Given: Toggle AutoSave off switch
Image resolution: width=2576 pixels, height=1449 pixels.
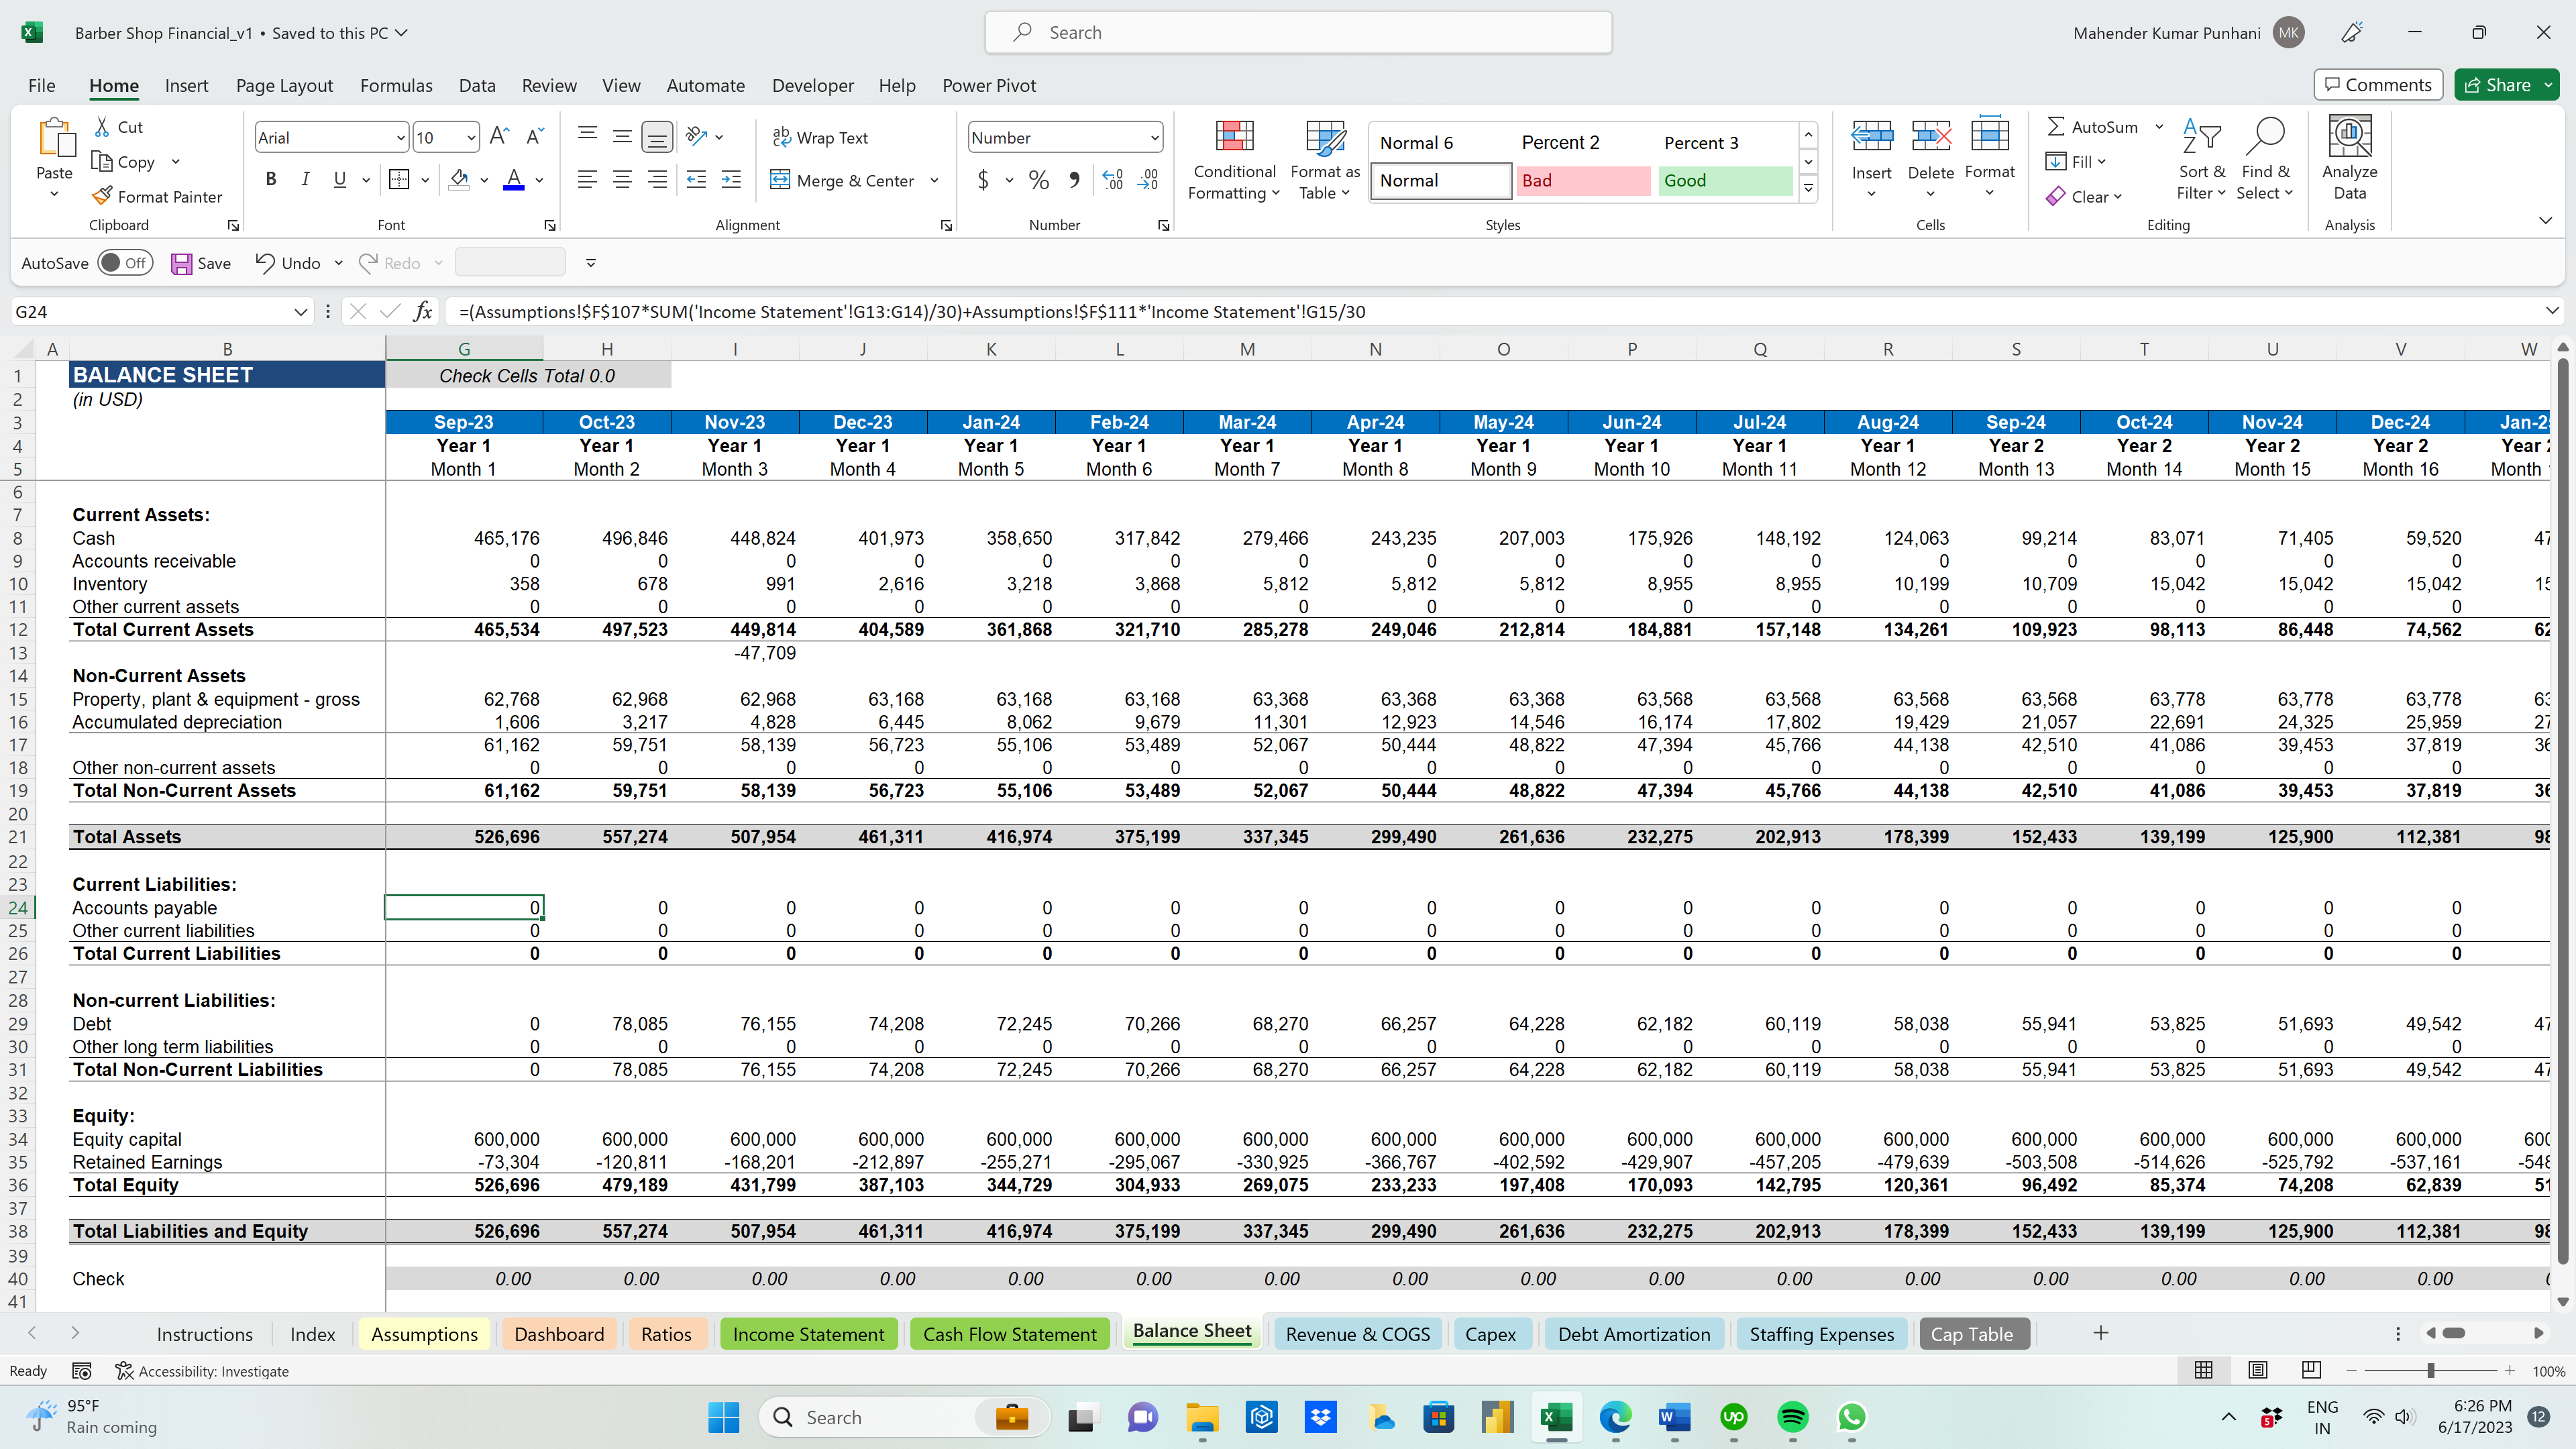Looking at the screenshot, I should [x=126, y=262].
